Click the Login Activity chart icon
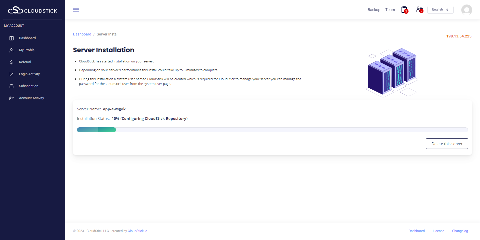This screenshot has width=480, height=240. 11,74
